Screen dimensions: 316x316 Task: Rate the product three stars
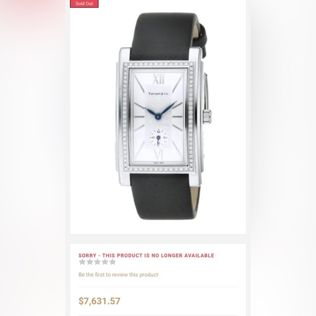(98, 262)
